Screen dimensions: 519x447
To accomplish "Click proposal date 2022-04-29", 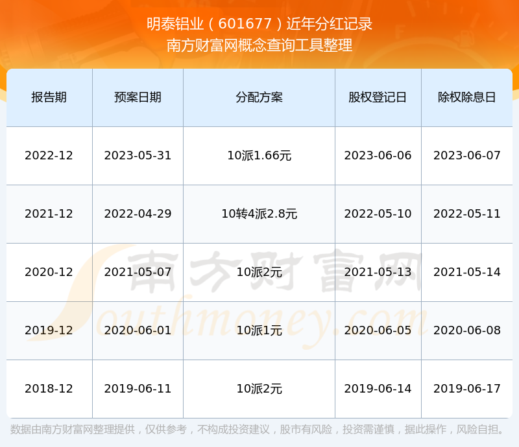I will click(138, 214).
